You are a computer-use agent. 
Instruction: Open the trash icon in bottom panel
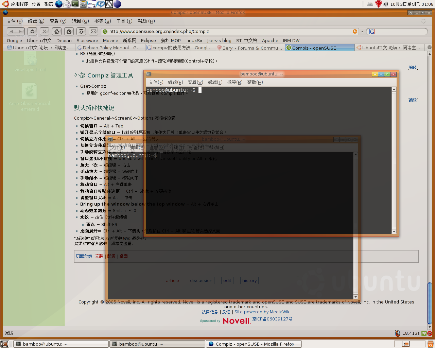[430, 344]
